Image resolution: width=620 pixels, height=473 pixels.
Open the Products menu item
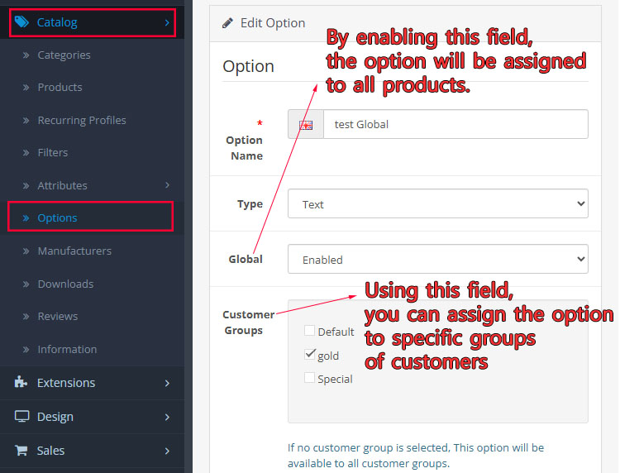click(x=60, y=88)
